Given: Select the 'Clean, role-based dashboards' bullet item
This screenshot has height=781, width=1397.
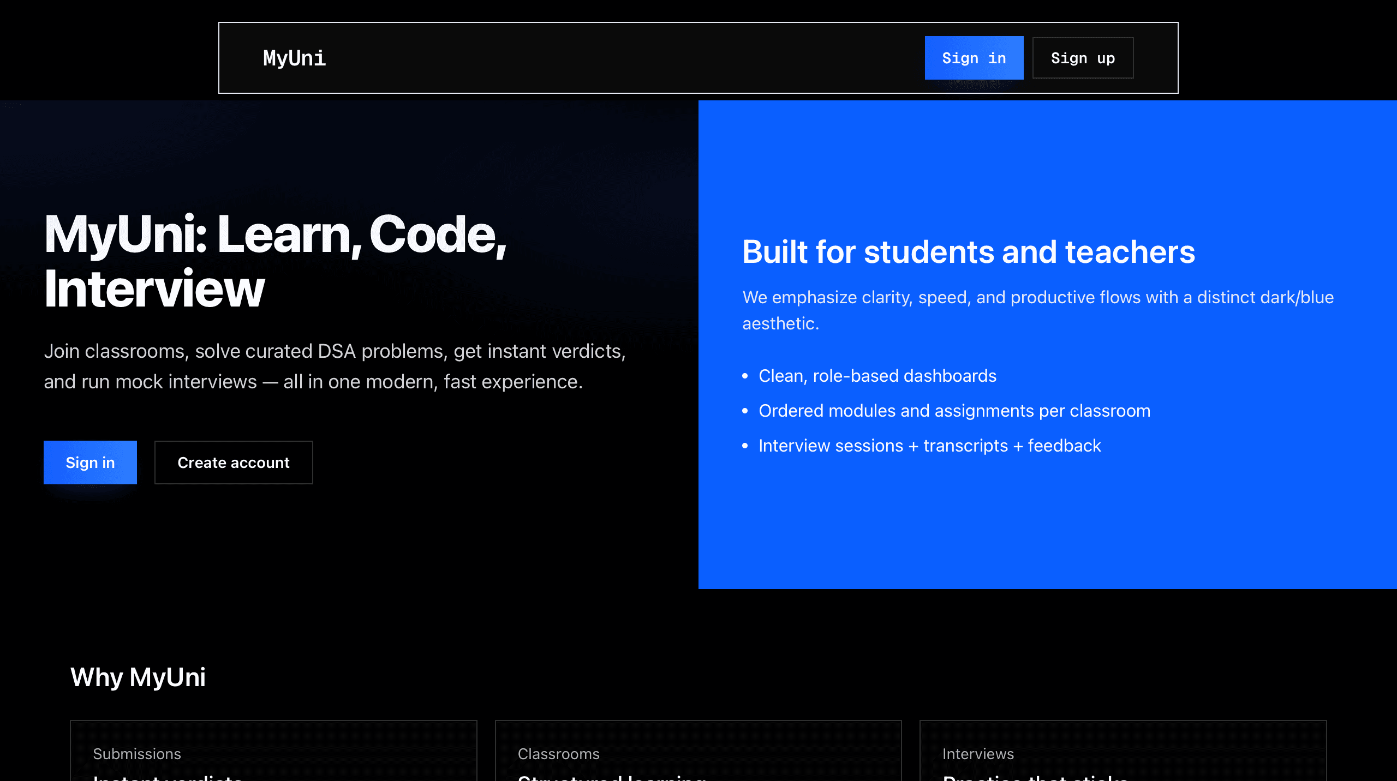Looking at the screenshot, I should (877, 376).
